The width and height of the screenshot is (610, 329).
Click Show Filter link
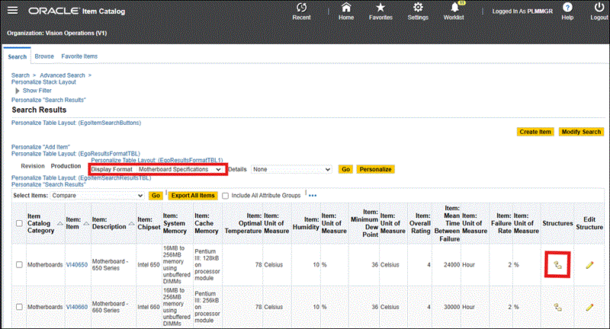(37, 91)
